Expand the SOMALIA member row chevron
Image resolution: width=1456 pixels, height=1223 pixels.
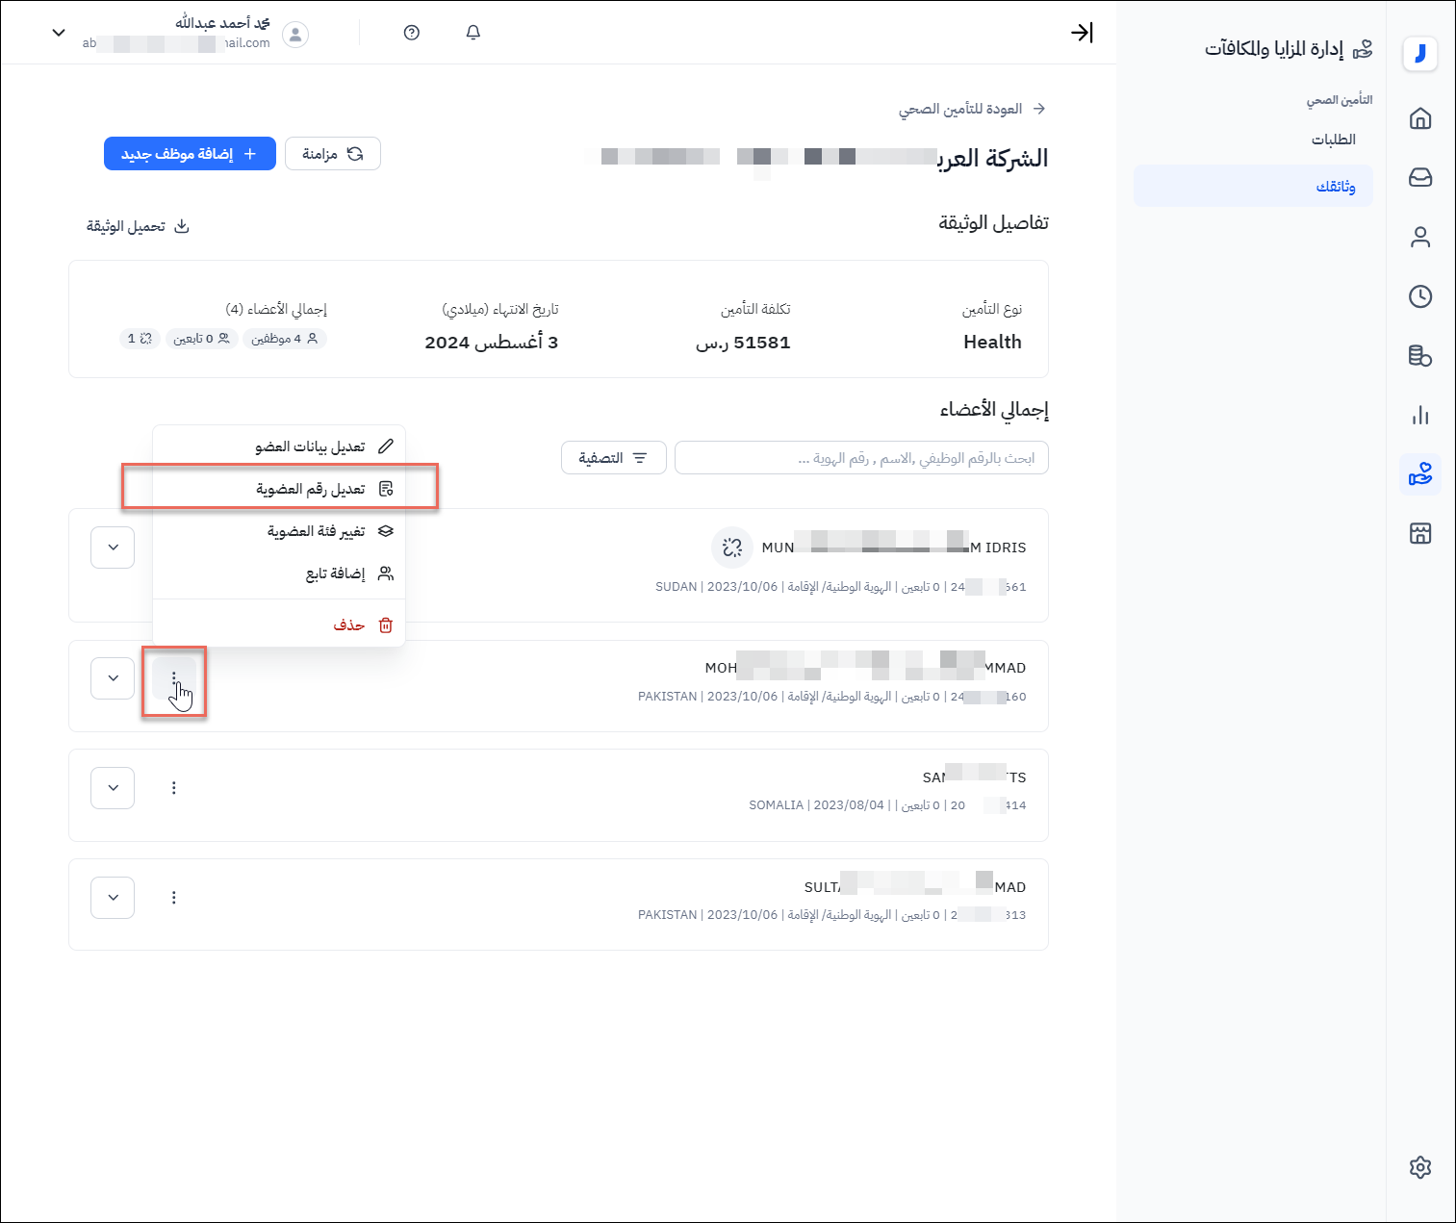tap(113, 788)
